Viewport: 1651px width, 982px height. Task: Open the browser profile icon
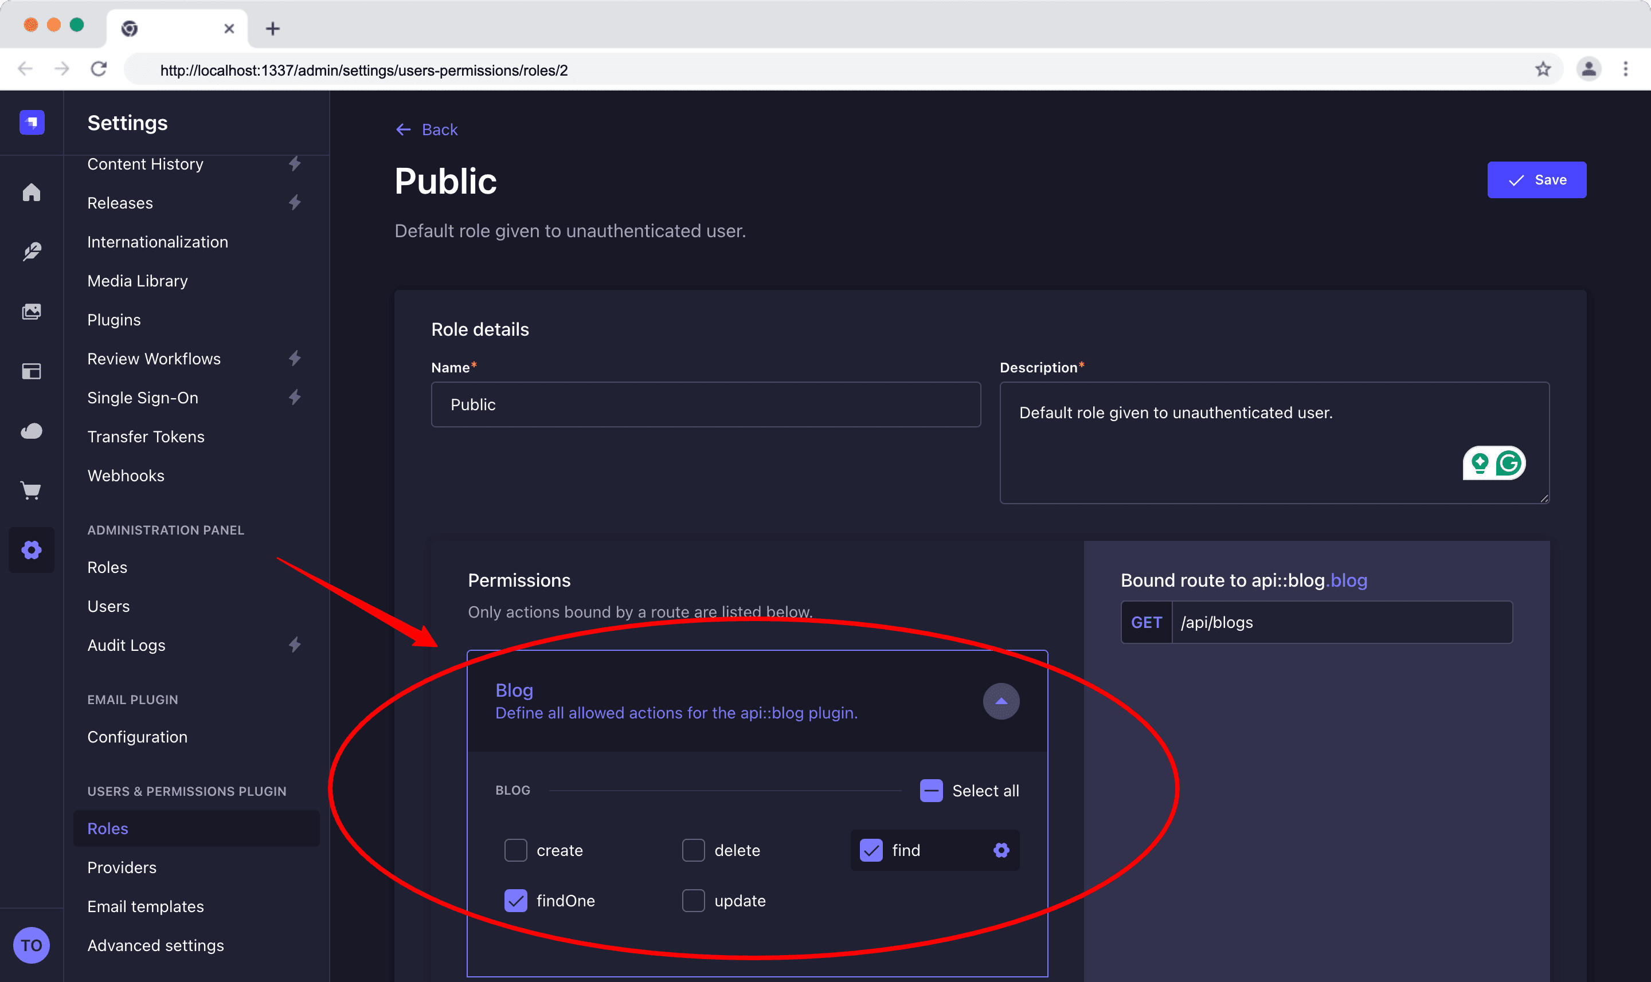pos(1589,69)
